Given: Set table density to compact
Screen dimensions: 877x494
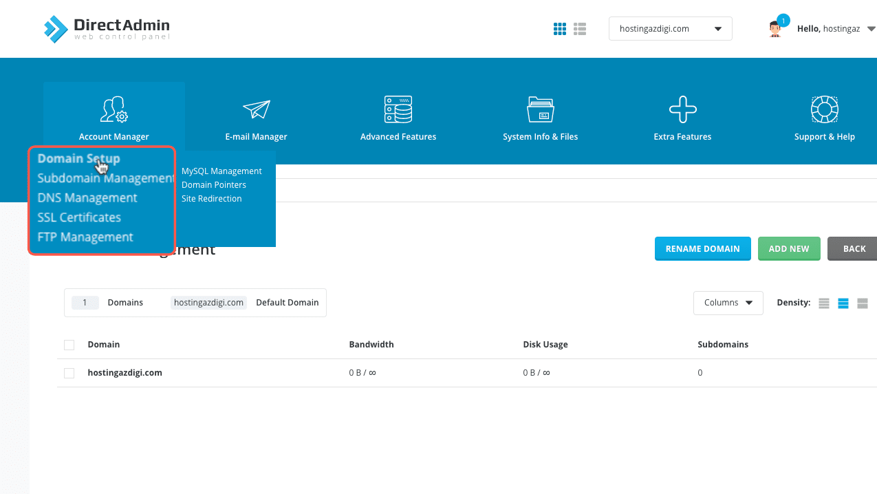Looking at the screenshot, I should [x=823, y=303].
